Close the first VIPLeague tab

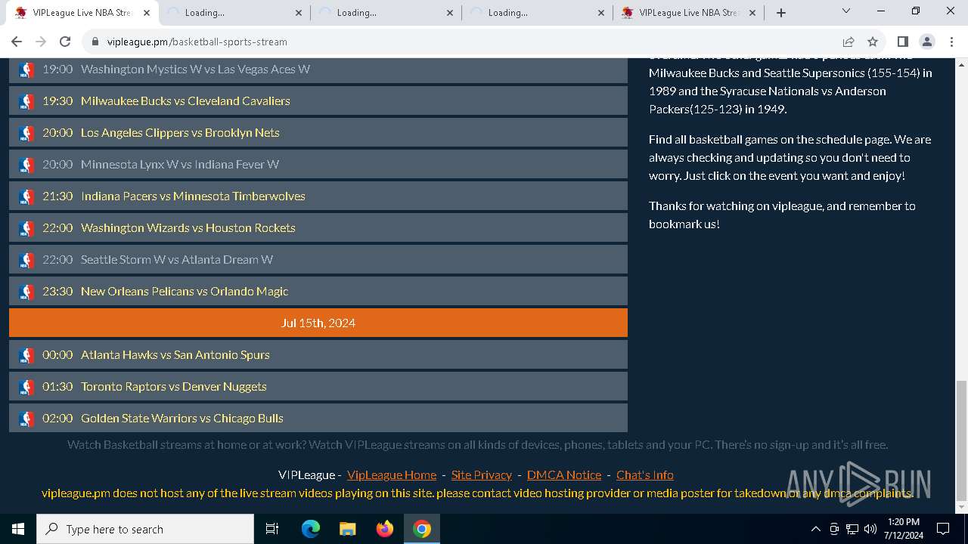click(147, 13)
